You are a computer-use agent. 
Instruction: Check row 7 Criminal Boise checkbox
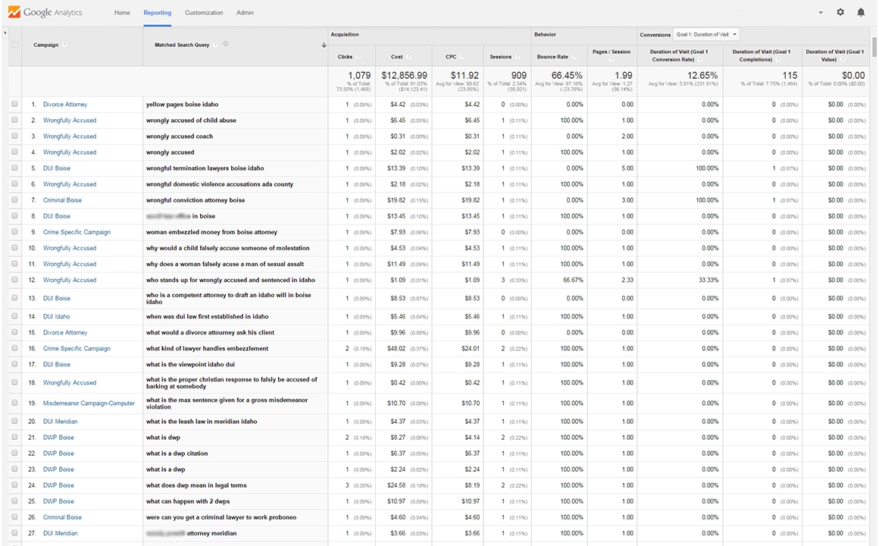(14, 199)
